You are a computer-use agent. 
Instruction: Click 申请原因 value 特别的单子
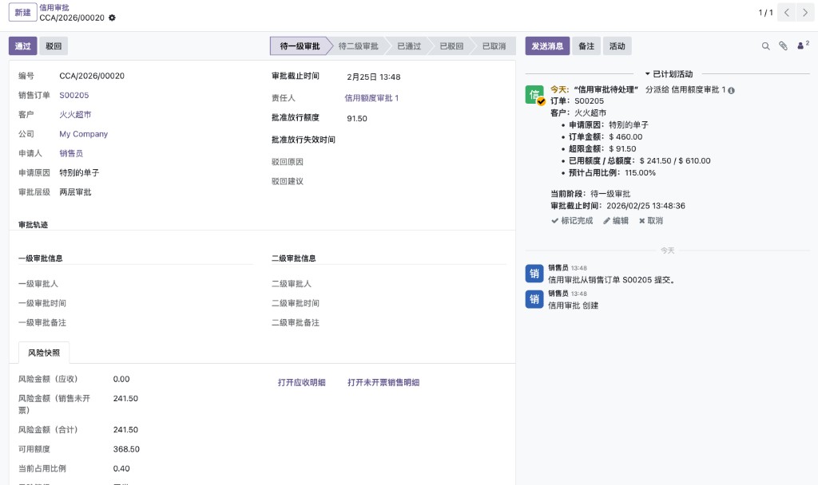coord(79,173)
